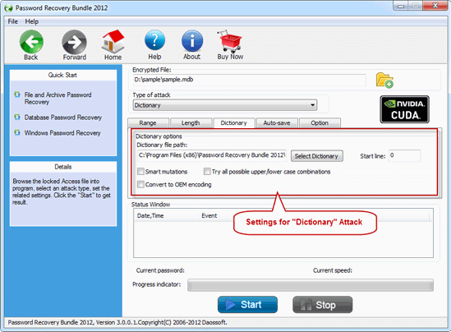The width and height of the screenshot is (451, 332).
Task: Switch to the Range tab
Action: (148, 122)
